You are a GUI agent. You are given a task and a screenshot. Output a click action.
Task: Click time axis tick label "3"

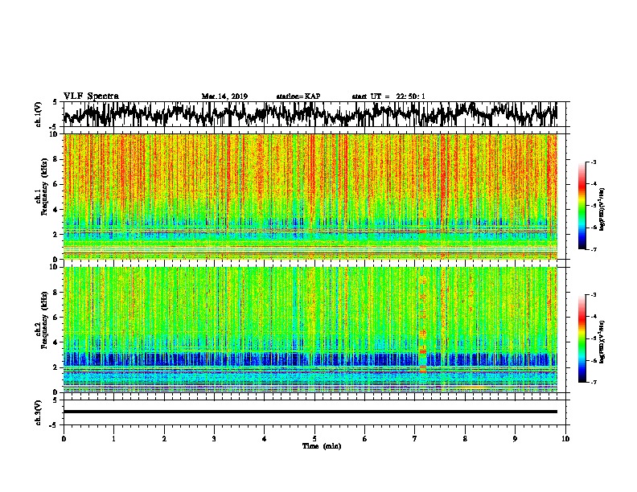pos(214,439)
